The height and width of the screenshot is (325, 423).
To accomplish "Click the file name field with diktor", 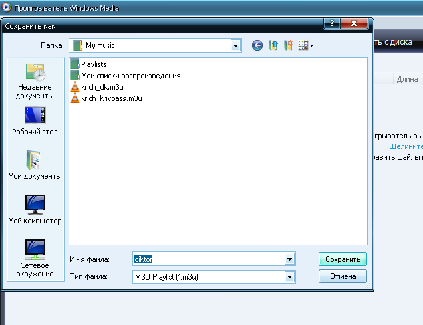I will tap(214, 259).
